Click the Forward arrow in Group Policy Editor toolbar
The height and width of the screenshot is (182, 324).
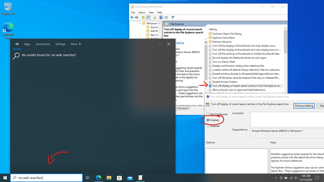tap(137, 18)
